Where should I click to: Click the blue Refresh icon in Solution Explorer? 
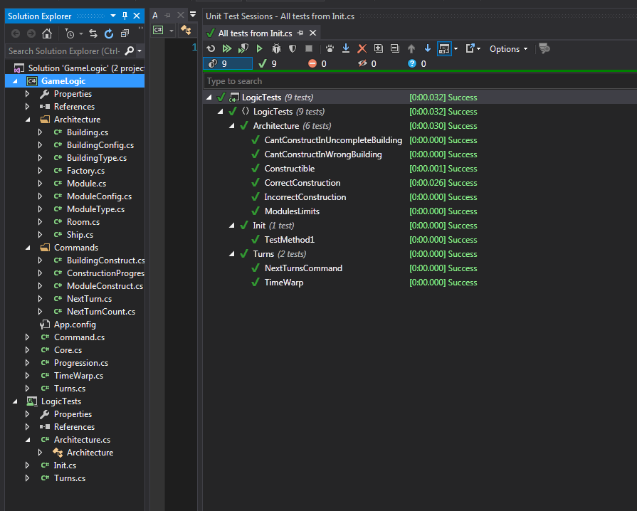[x=109, y=33]
